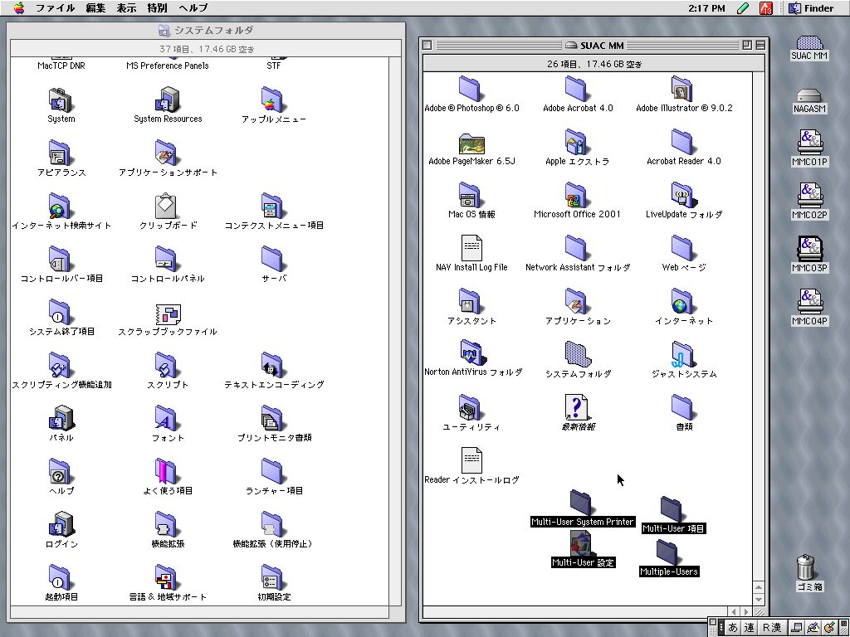Select the Adobe PageMaker 6.5J folder
This screenshot has width=850, height=637.
471,143
